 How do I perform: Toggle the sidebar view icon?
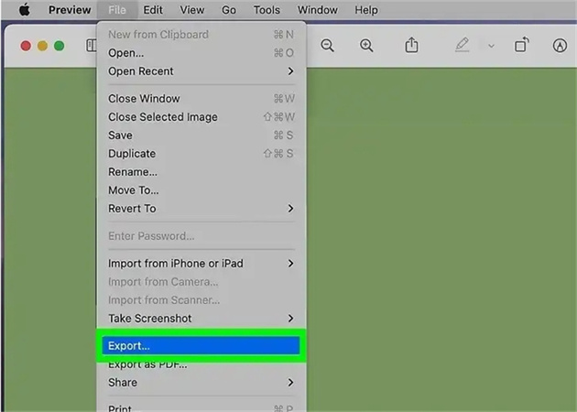92,46
